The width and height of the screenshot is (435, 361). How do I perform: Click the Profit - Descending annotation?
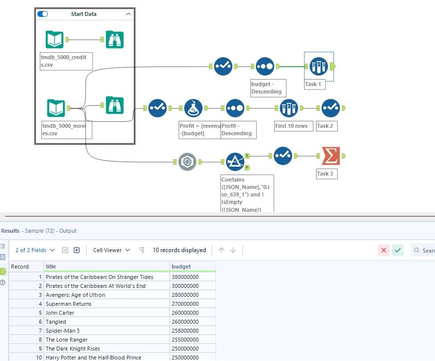click(x=238, y=129)
